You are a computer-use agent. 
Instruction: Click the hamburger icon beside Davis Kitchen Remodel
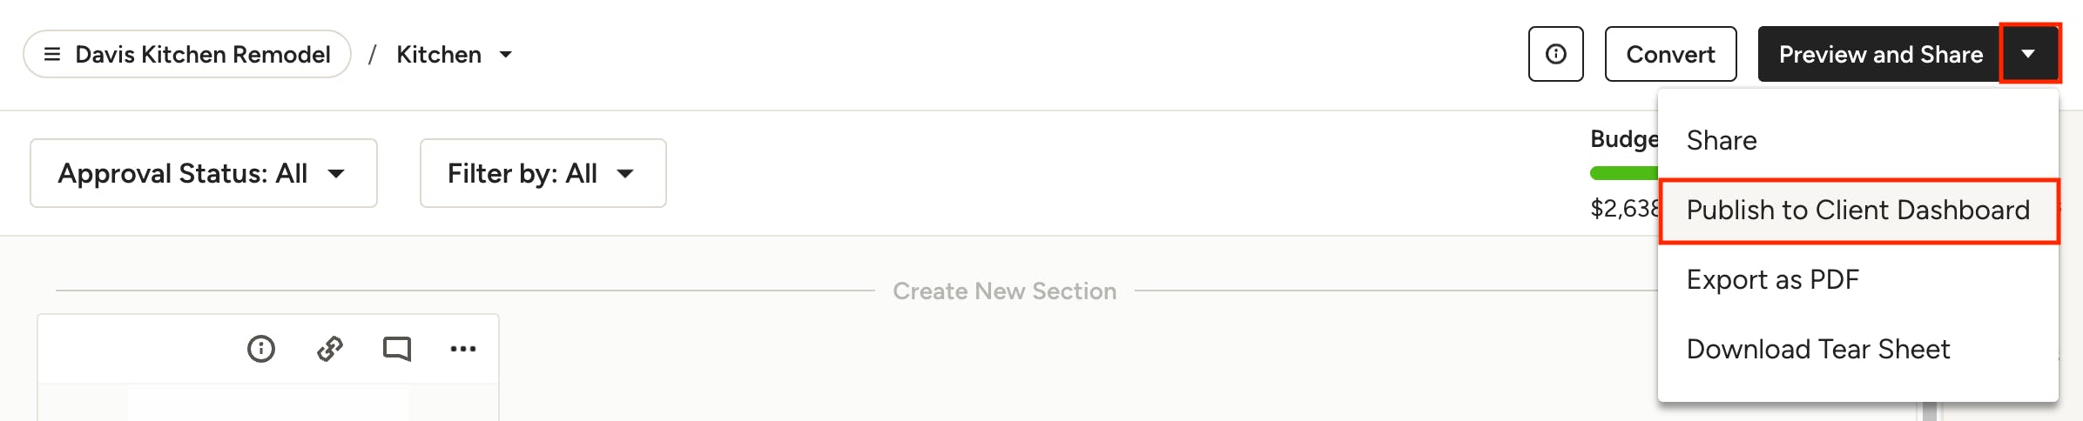52,54
